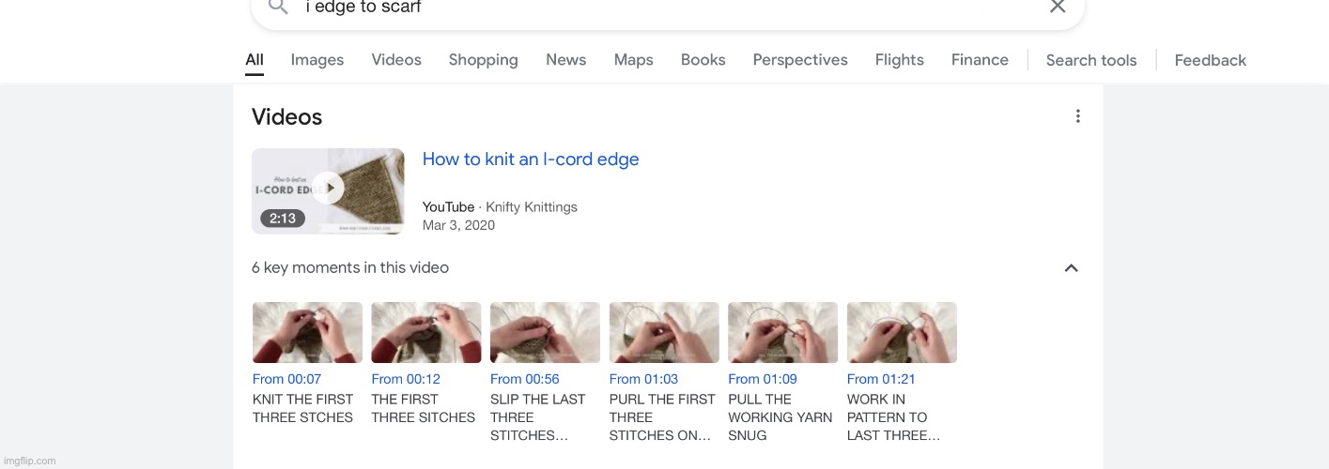Click the Feedback link

(x=1210, y=60)
